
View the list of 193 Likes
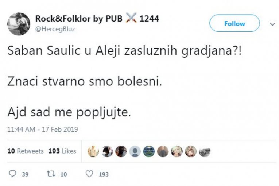[62, 151]
